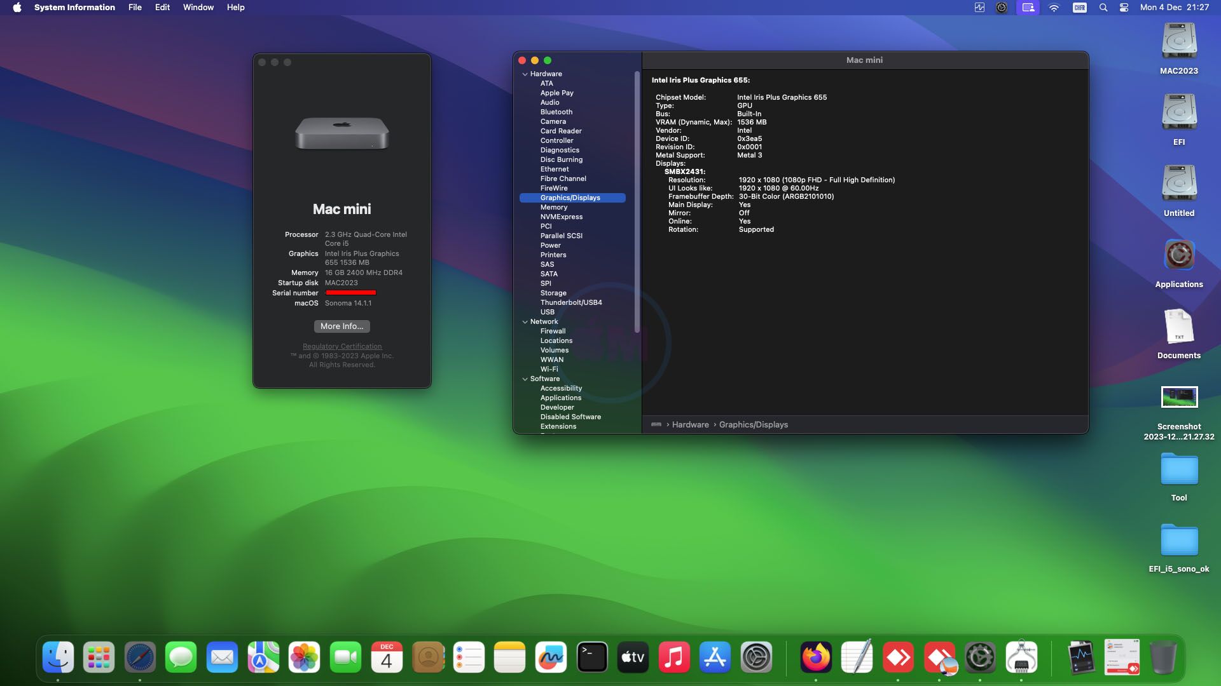Select Thunderbolt/USB4 in sidebar
1221x686 pixels.
click(x=571, y=303)
